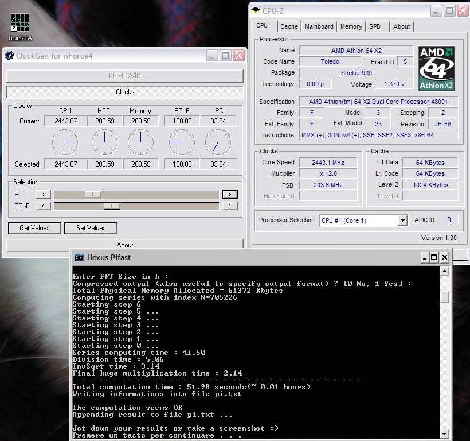This screenshot has height=441, width=470.
Task: Click the up arrow of Pifast scrollbar
Action: click(x=444, y=272)
